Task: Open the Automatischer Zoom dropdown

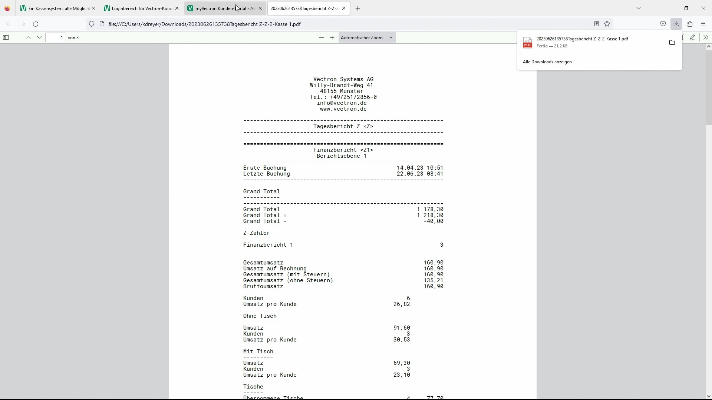Action: 367,37
